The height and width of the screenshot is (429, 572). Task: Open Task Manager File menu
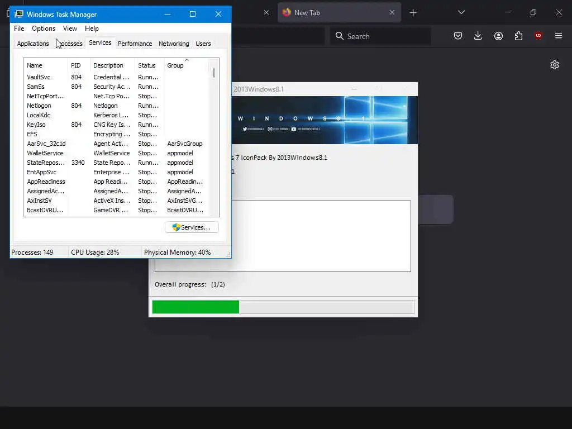pos(19,28)
